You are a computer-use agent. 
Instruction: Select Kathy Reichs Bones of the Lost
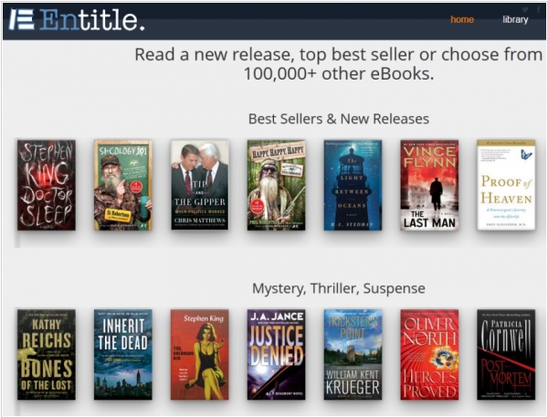[47, 354]
